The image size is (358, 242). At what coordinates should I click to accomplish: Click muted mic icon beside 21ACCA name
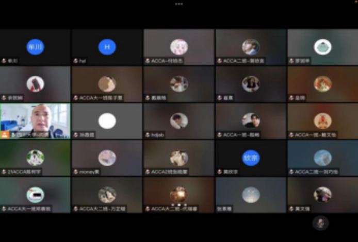click(4, 172)
